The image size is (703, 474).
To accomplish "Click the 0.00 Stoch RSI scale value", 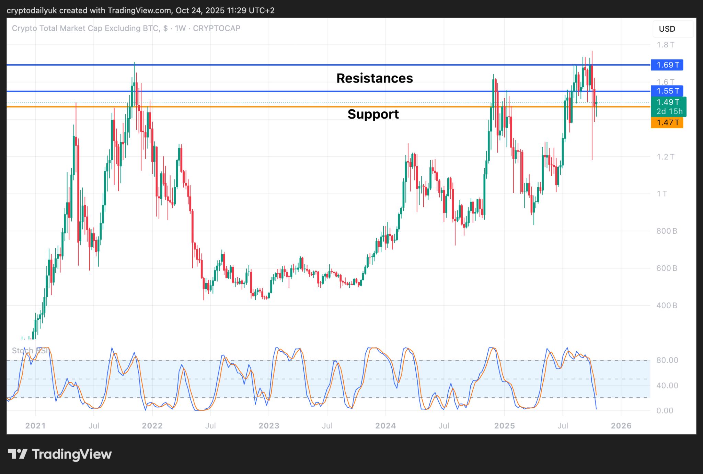I will [665, 410].
